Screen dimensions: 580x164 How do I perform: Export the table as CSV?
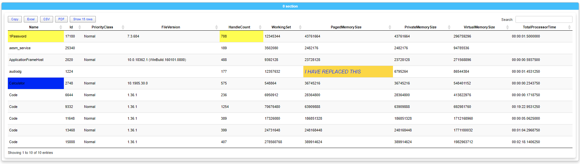click(x=47, y=19)
